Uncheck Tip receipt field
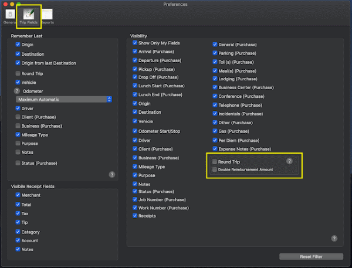 [18, 223]
